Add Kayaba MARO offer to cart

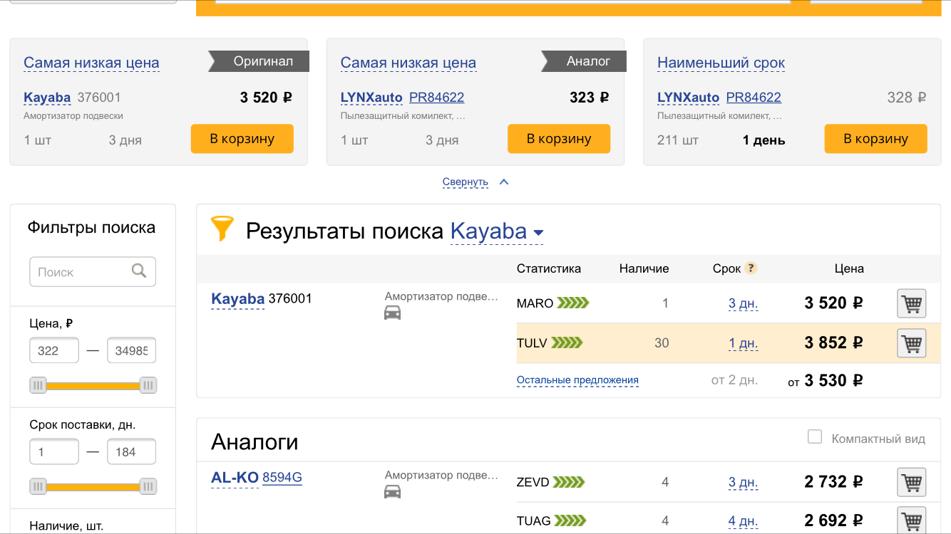click(x=911, y=304)
